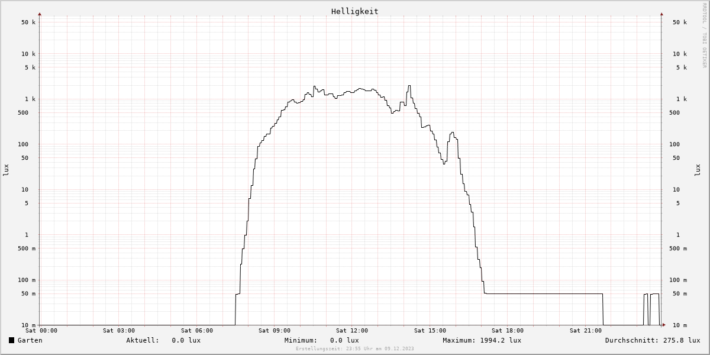This screenshot has width=710, height=355.
Task: Select the 'Erstellungszeit: 23:55 Uhr am 09.12.2023' footer
Action: [355, 348]
